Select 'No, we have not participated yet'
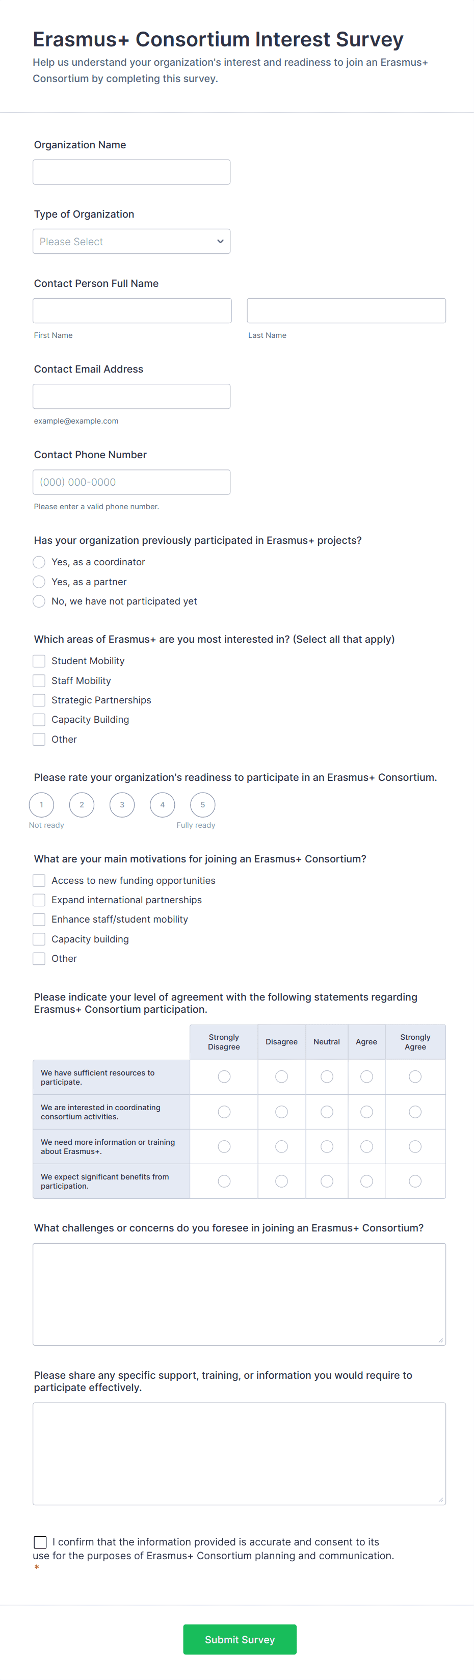 [38, 600]
